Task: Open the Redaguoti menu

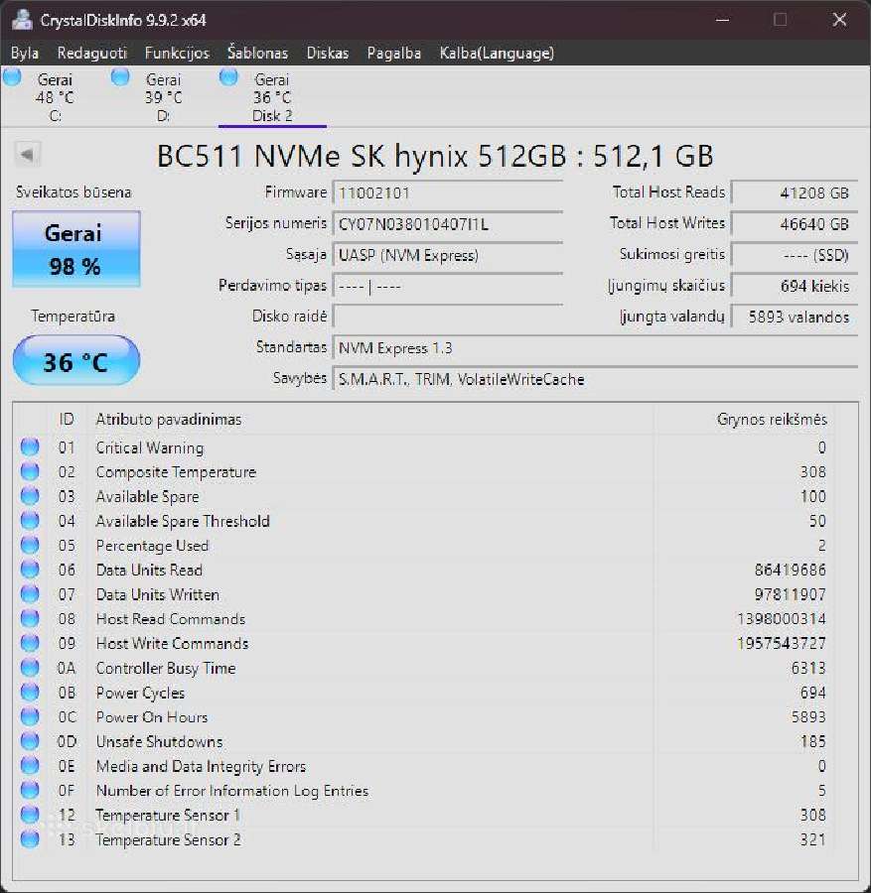Action: coord(91,53)
